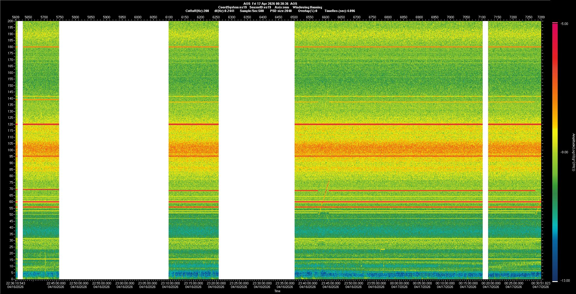Click the Time axis title at bottom
The width and height of the screenshot is (576, 294).
coord(277,291)
